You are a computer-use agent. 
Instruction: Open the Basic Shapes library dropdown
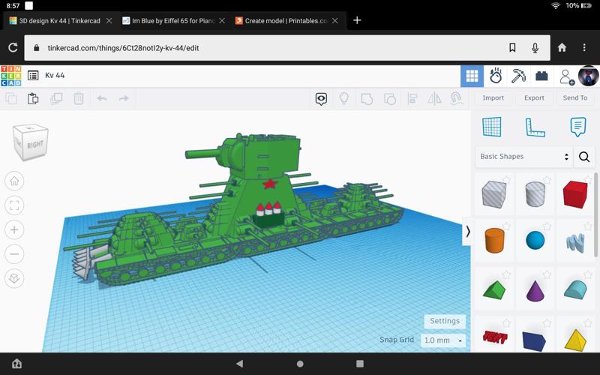pyautogui.click(x=524, y=157)
